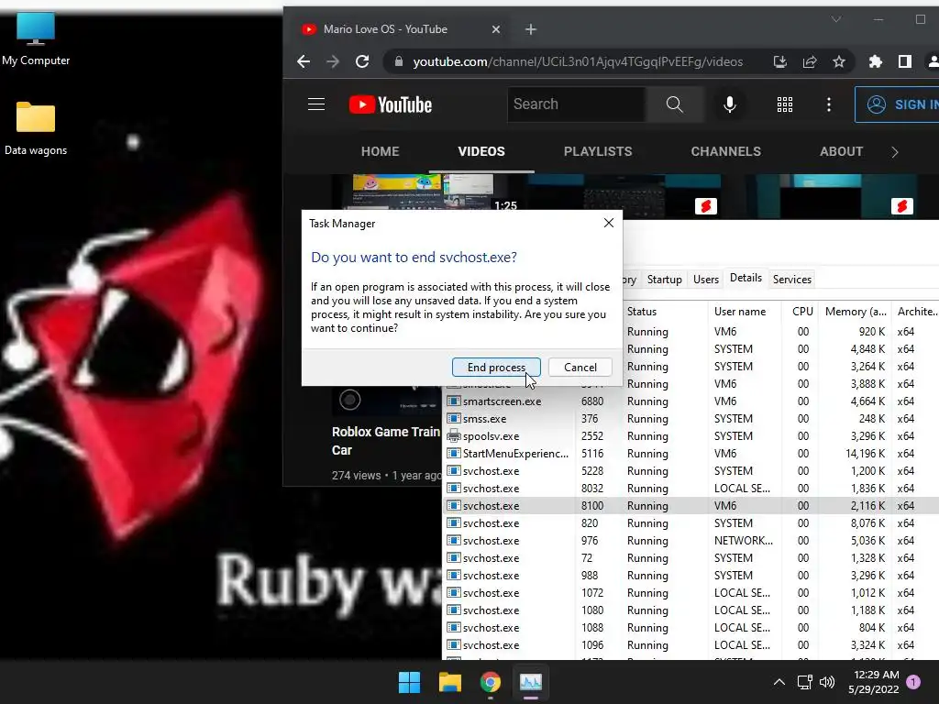
Task: Bookmark this page with the star icon
Action: [x=839, y=61]
